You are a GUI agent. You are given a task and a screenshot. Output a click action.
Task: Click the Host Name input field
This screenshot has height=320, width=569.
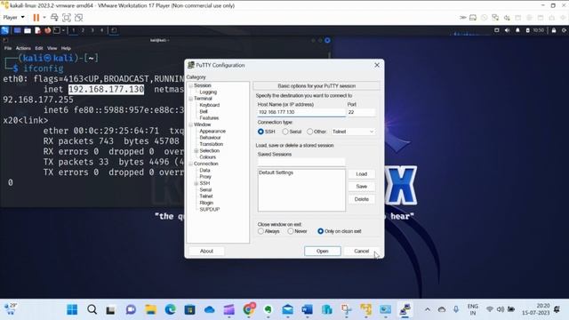click(301, 113)
